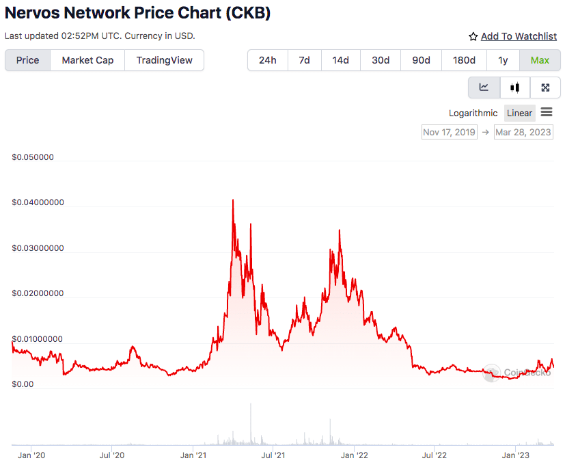Click the Nervos Network Price Chart heading
The image size is (565, 467).
[x=137, y=13]
